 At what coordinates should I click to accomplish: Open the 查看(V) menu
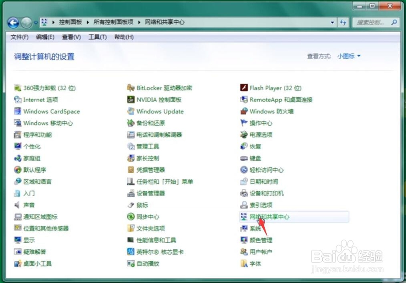tap(71, 37)
